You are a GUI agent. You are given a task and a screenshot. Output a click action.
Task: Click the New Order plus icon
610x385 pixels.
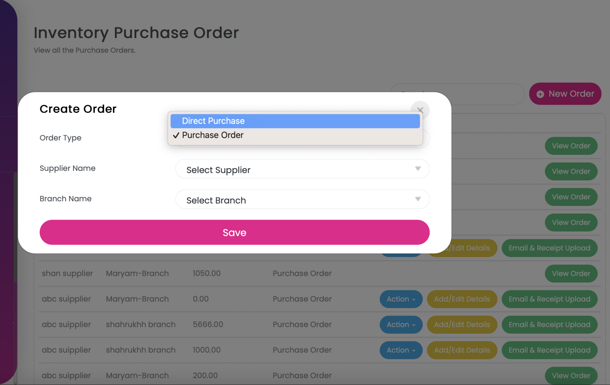[x=540, y=94]
